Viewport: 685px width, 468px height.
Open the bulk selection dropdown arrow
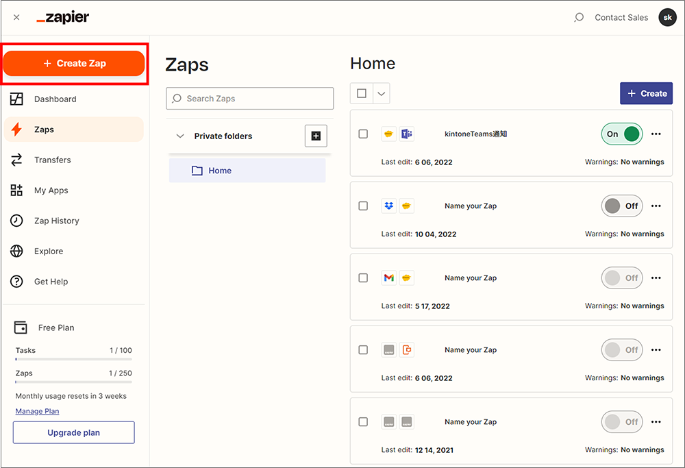(382, 93)
